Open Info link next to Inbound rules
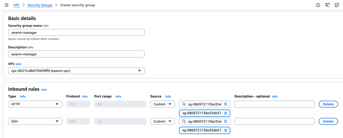 tap(44, 90)
